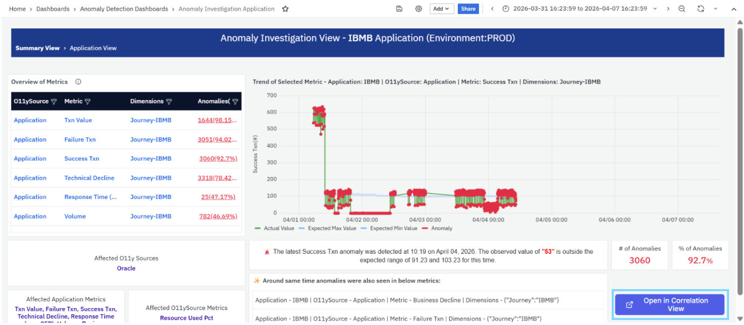The height and width of the screenshot is (325, 744).
Task: Save dashboard with floppy disk icon
Action: coord(399,9)
